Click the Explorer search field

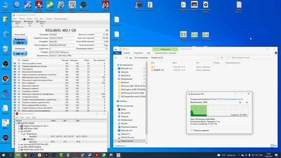click(251, 57)
